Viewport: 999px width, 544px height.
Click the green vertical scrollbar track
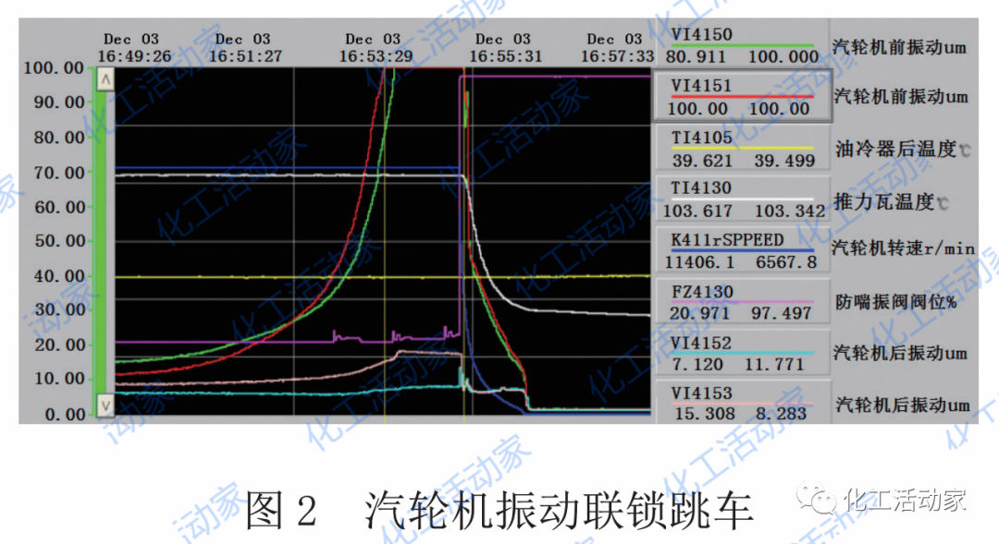(x=101, y=242)
